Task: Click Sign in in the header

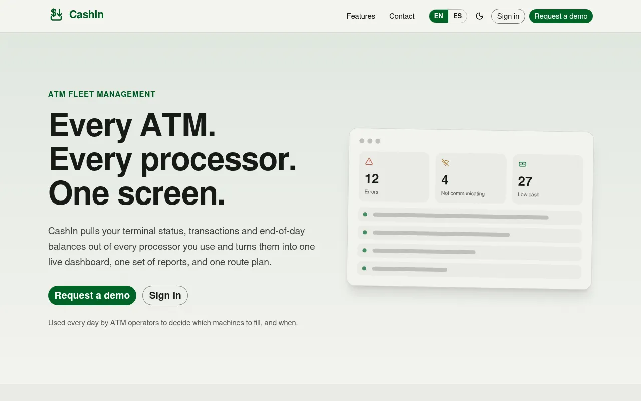Action: 508,16
